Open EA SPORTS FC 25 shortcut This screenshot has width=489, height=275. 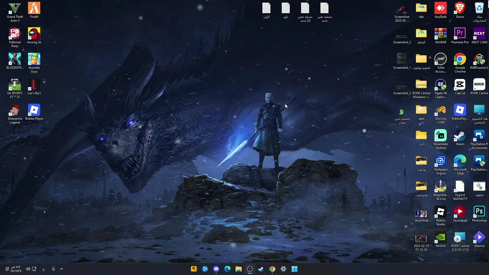click(15, 89)
